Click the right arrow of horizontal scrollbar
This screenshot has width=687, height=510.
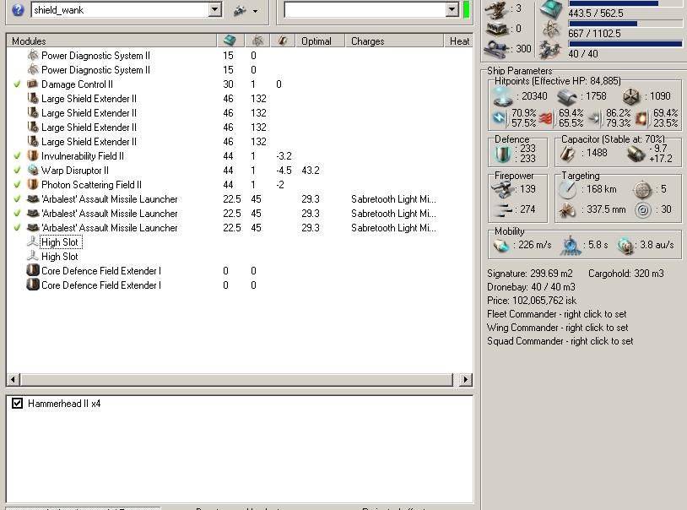click(x=465, y=379)
